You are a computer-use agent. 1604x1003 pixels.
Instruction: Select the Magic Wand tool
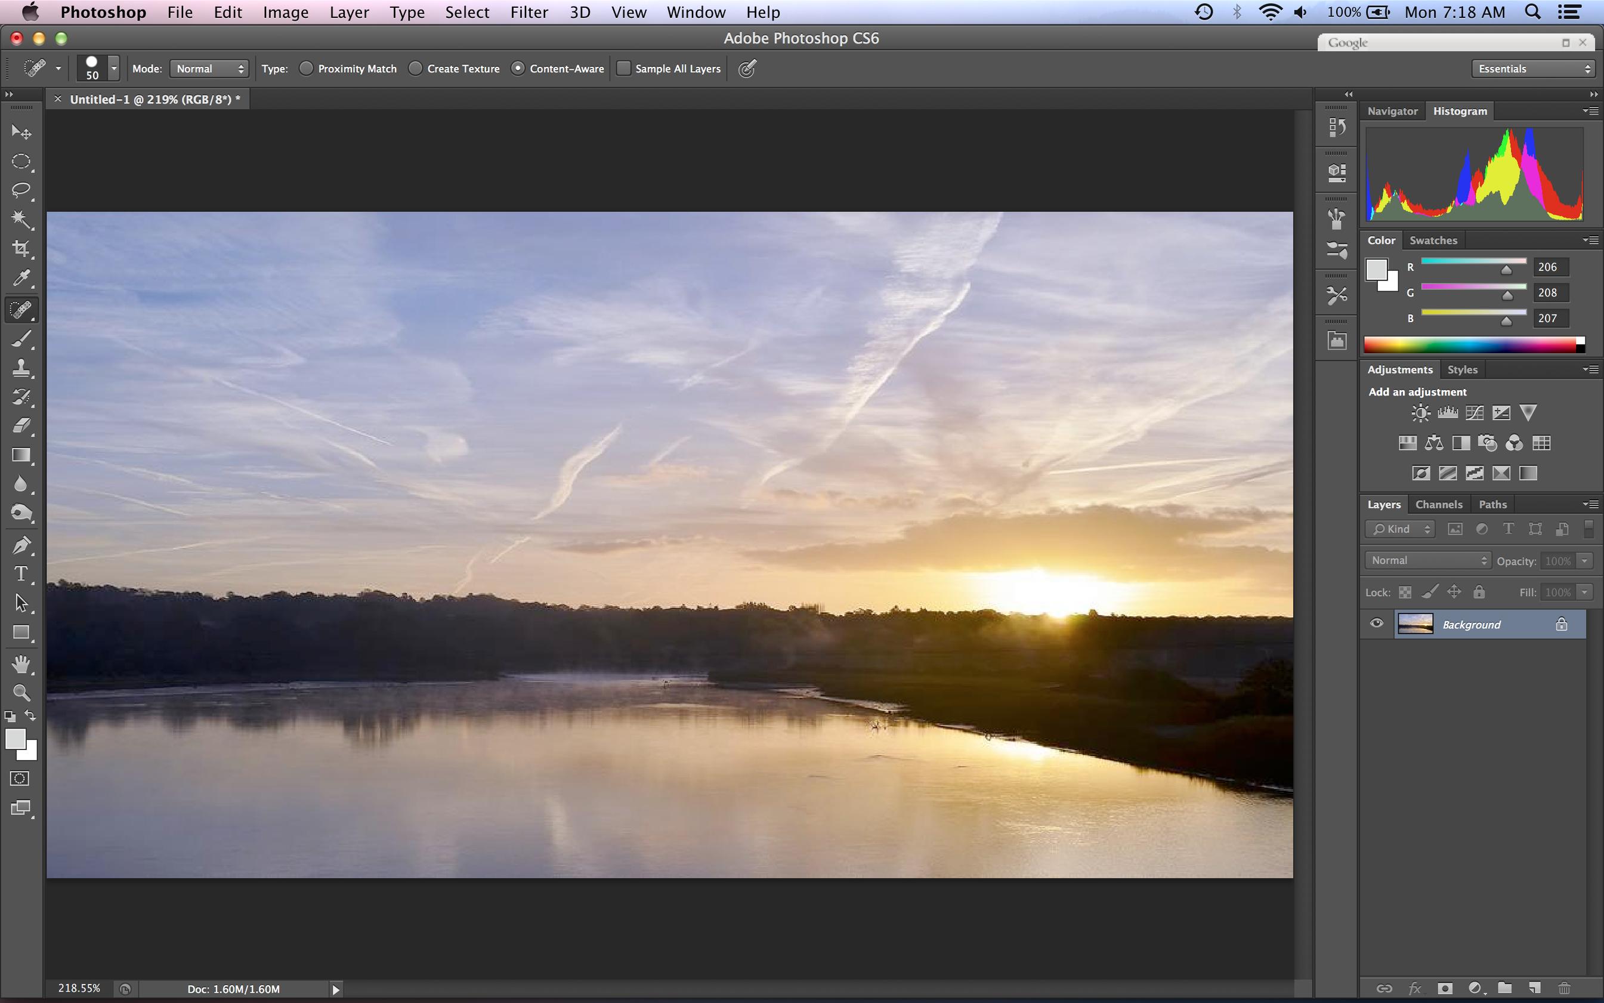pos(21,219)
